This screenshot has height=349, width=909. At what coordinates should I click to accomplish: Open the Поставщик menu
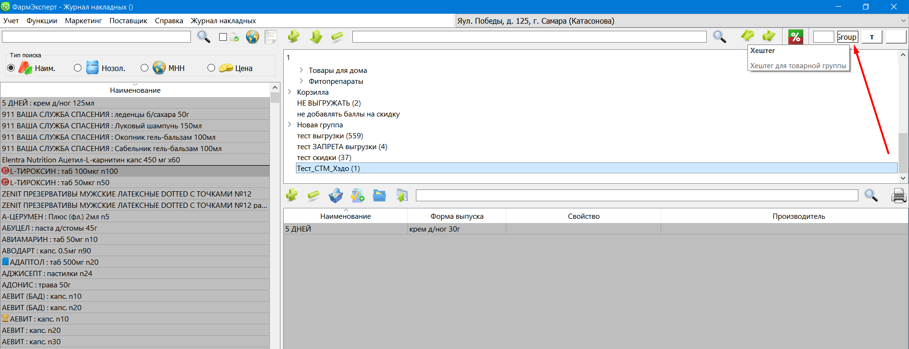coord(128,21)
